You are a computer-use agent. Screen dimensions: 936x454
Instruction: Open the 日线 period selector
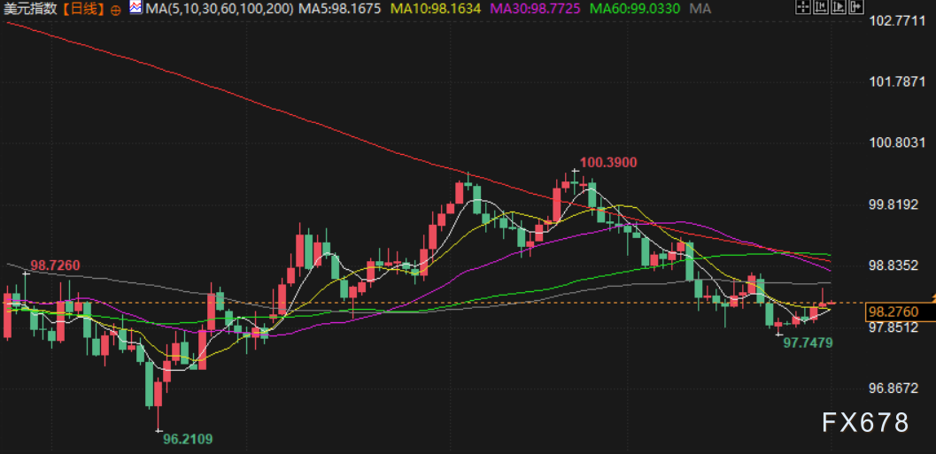tap(83, 9)
